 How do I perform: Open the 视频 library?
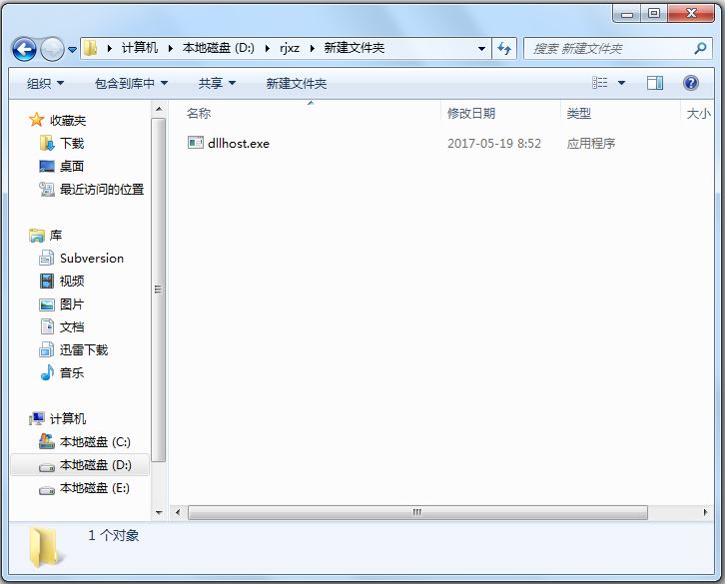[x=72, y=282]
